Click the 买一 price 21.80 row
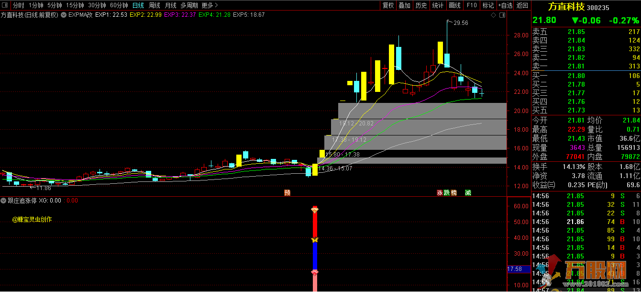The height and width of the screenshot is (292, 641). pyautogui.click(x=586, y=76)
